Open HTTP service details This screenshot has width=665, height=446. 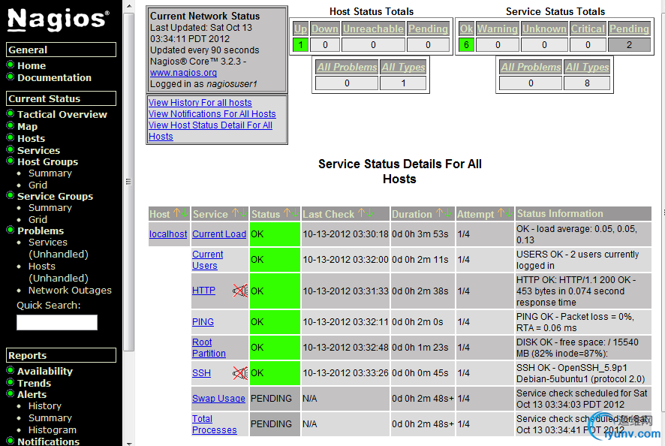[203, 291]
